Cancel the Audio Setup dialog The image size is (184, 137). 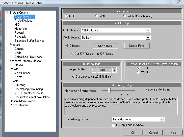coord(153,133)
